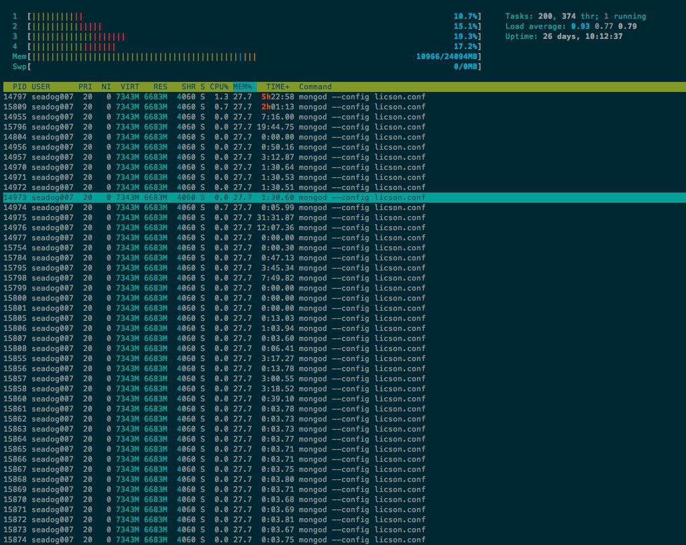This screenshot has width=686, height=545.
Task: Select process row with PID 15874
Action: [343, 540]
